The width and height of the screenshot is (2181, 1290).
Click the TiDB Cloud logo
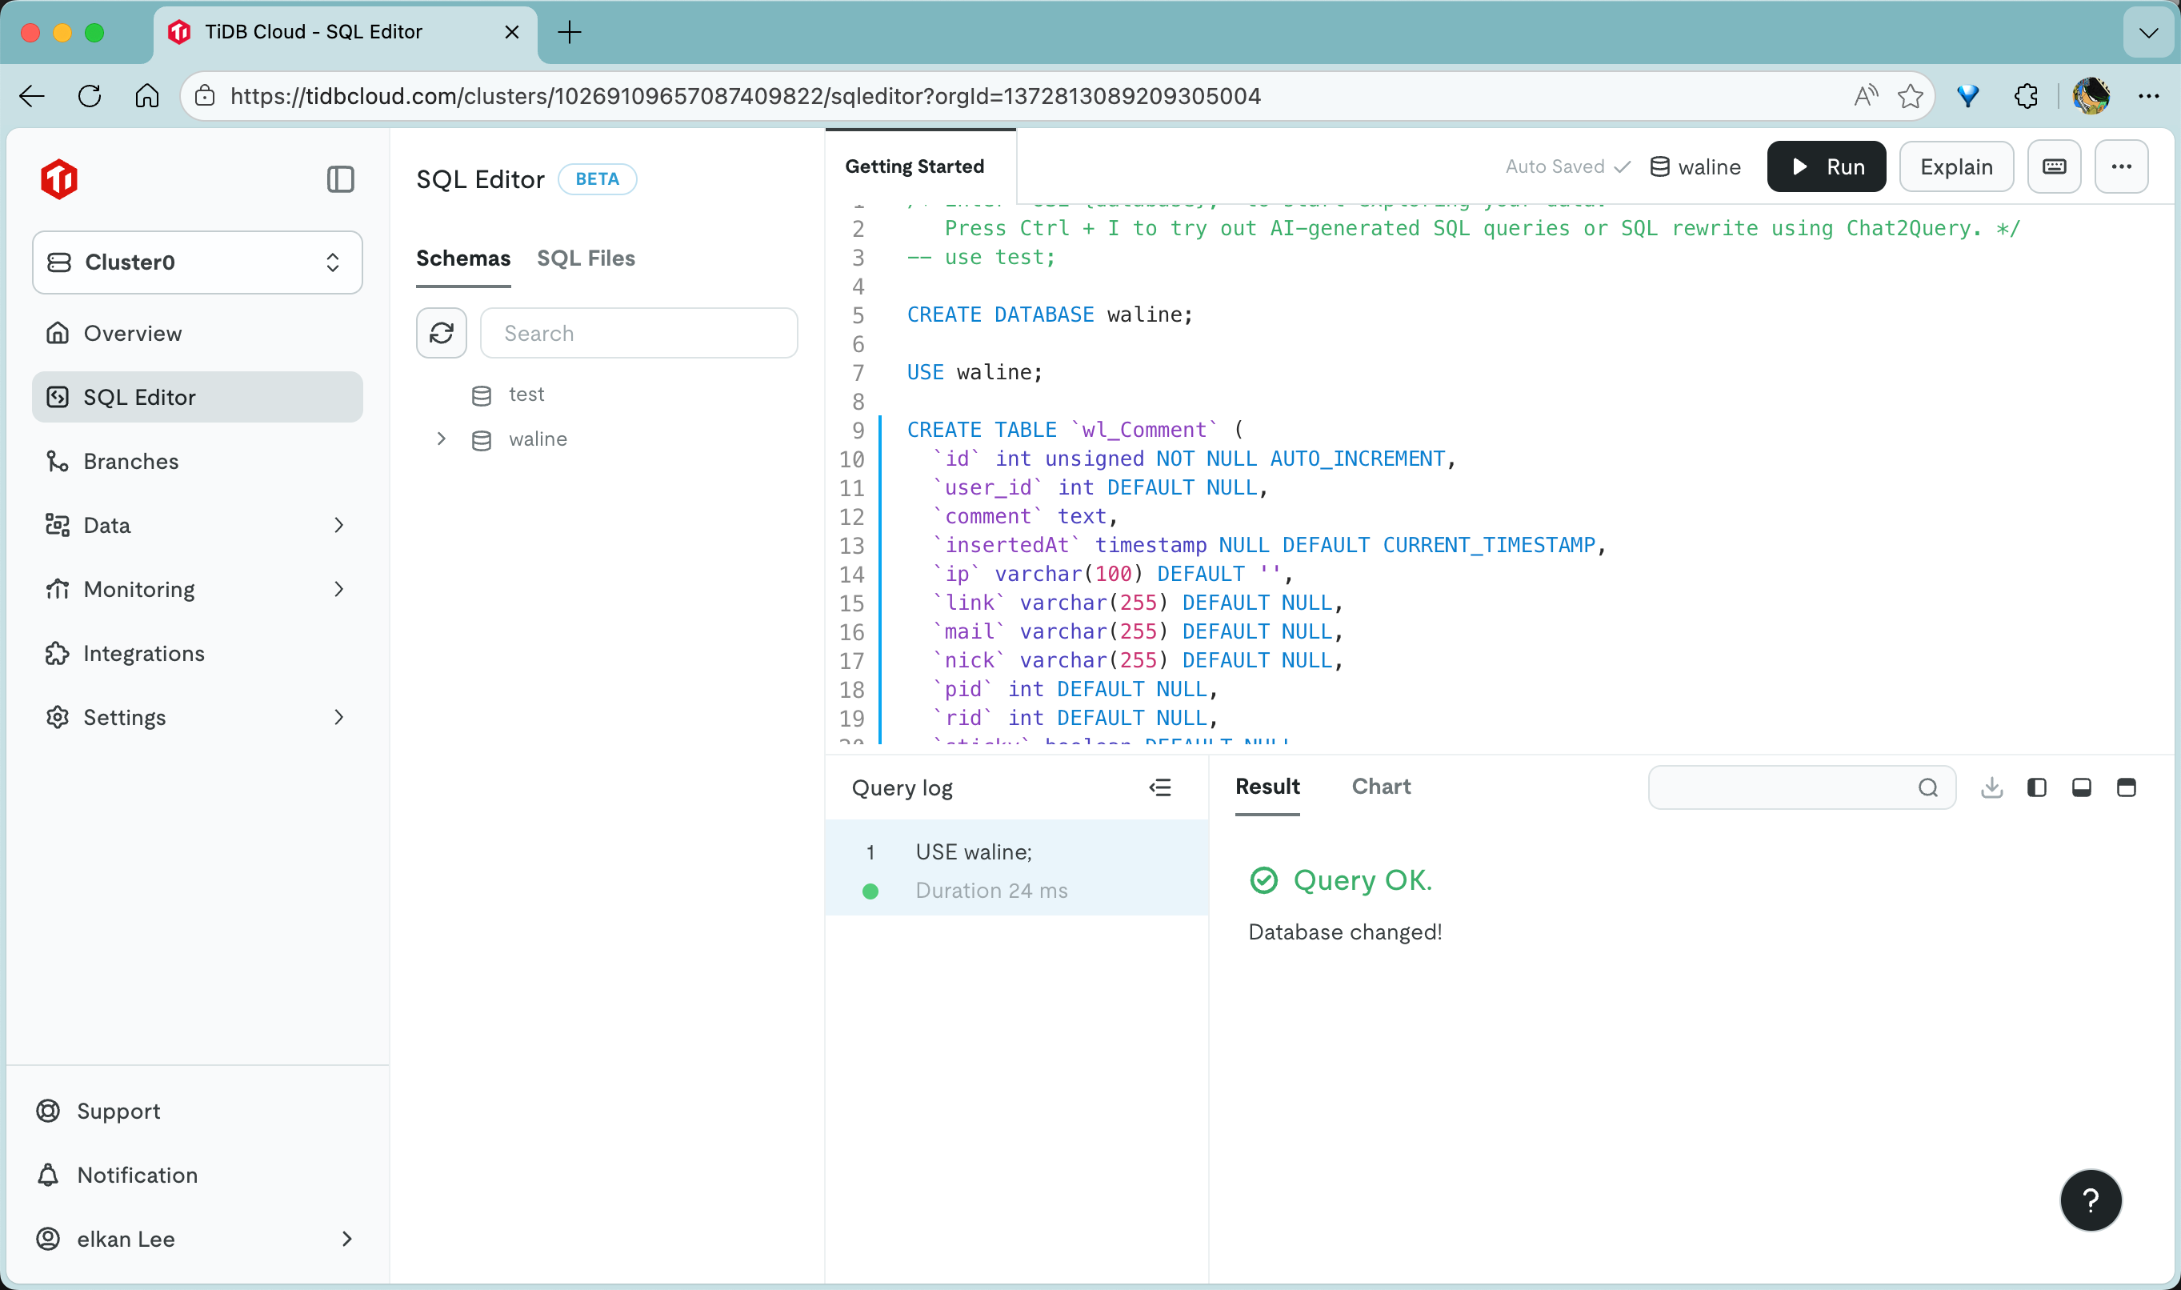59,179
